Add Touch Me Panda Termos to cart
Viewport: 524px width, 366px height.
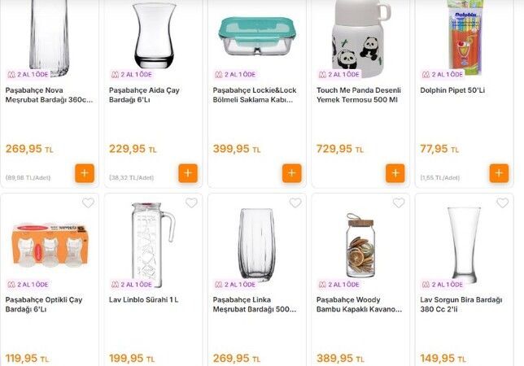click(x=395, y=173)
